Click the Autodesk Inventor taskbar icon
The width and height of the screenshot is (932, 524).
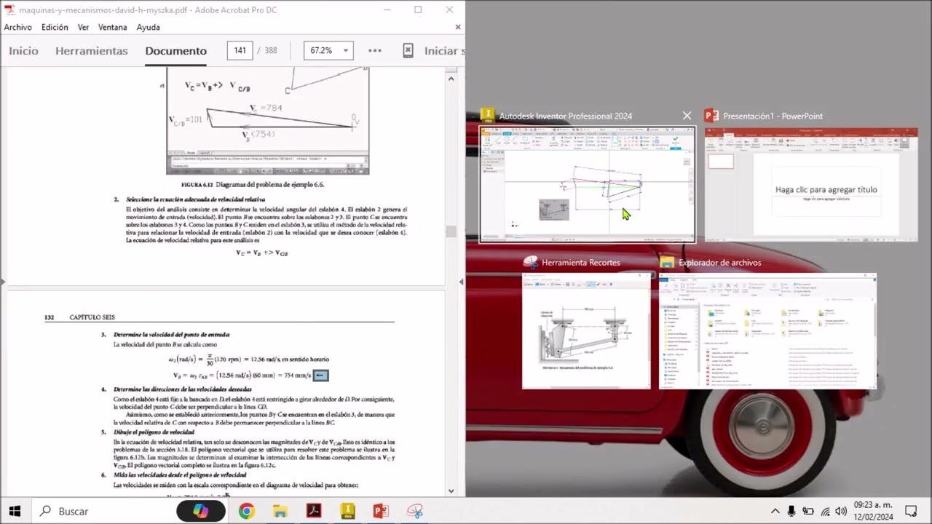click(347, 511)
